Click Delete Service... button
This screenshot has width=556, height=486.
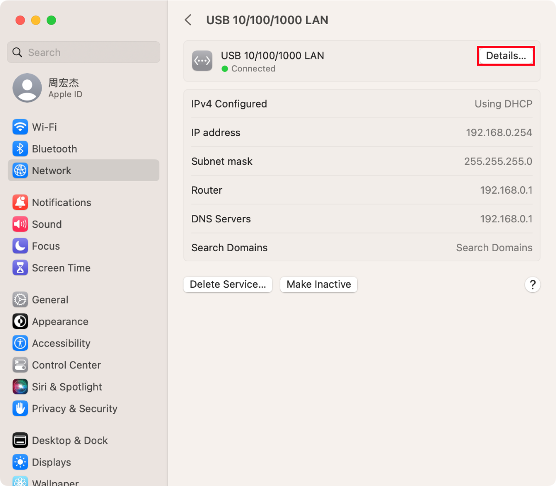point(227,284)
